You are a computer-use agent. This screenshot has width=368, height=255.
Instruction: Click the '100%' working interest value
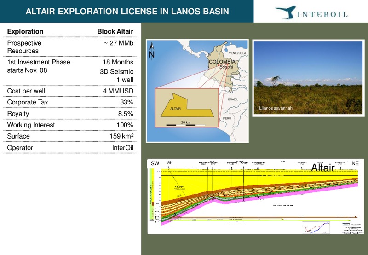[x=125, y=125]
